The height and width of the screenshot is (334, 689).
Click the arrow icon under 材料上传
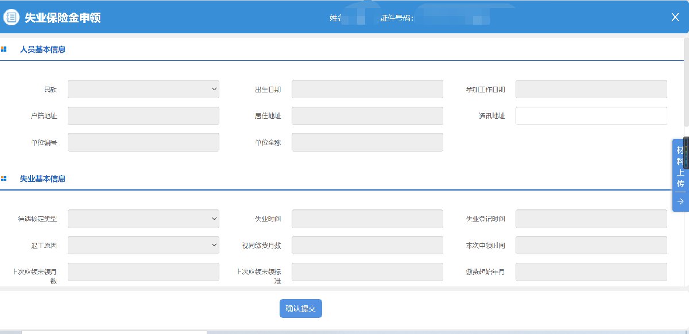[x=680, y=201]
